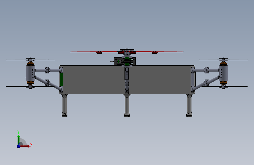
Task: Select the large gray fuselage box
Action: pyautogui.click(x=127, y=80)
